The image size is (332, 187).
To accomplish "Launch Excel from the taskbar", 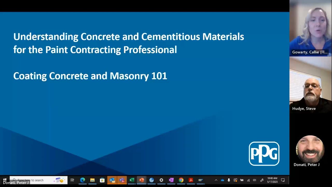I will point(132,180).
